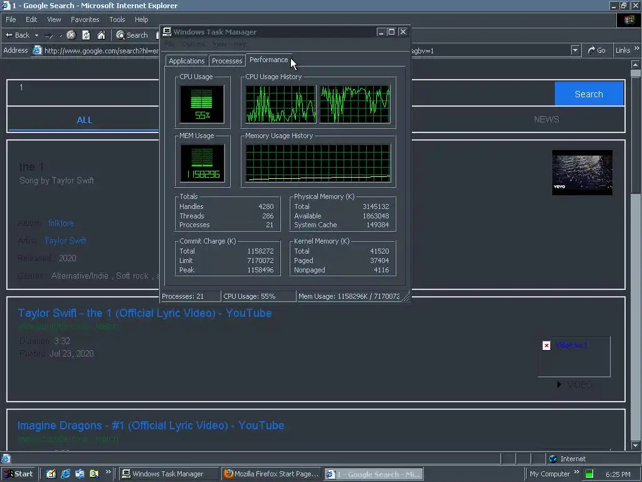Expand the Links toolbar chevron
Screen dimensions: 642x482
(637, 48)
